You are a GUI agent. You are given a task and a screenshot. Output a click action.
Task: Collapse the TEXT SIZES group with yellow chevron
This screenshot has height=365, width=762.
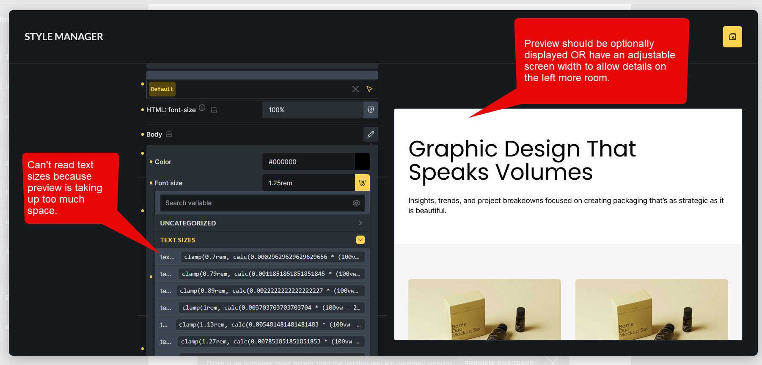click(x=360, y=240)
